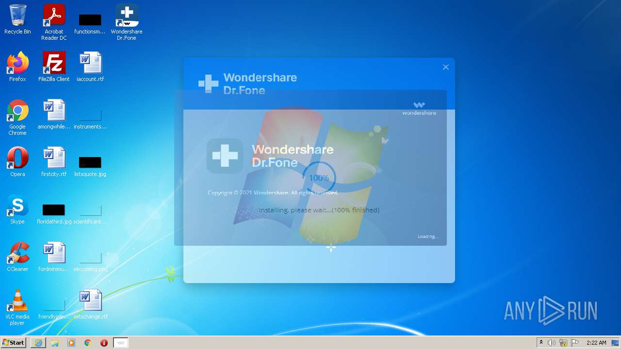Launch Firefox from the desktop

(17, 67)
